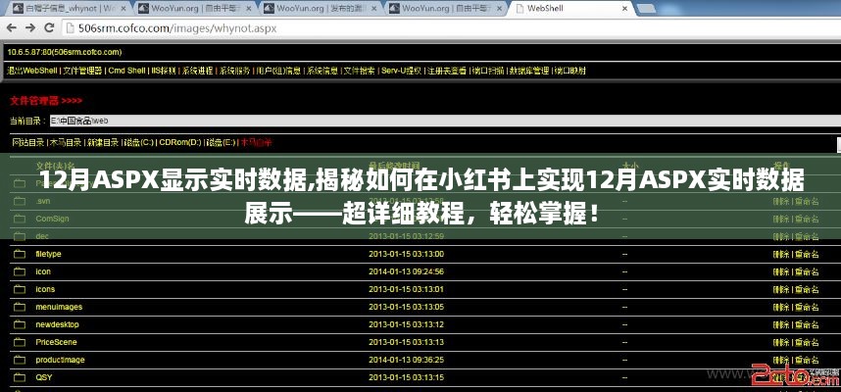Select date text 2014-01-13 09:36:25
This screenshot has width=841, height=392.
pyautogui.click(x=406, y=360)
